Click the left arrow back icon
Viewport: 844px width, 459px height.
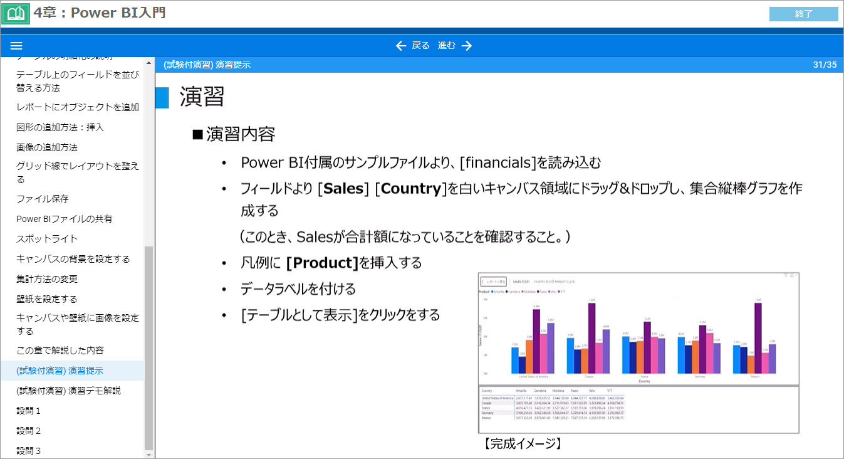(401, 46)
